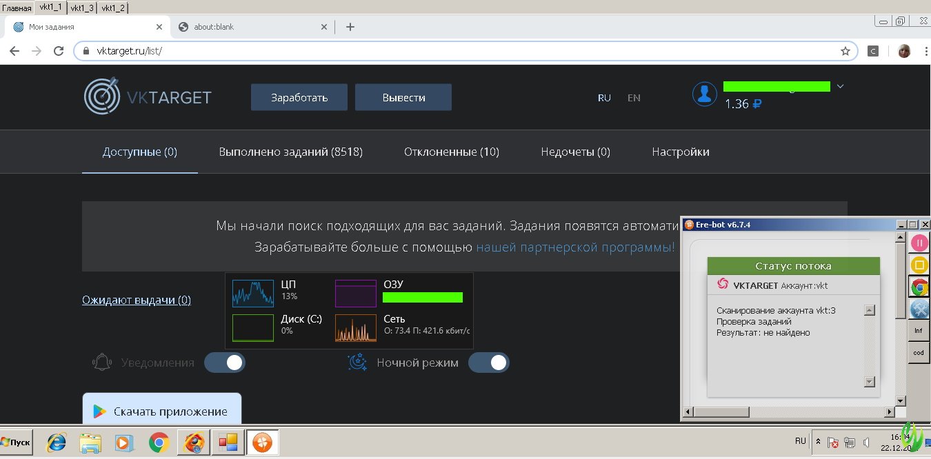Image resolution: width=931 pixels, height=459 pixels.
Task: Click the RAM (ОЗУ) usage graph
Action: pos(356,293)
